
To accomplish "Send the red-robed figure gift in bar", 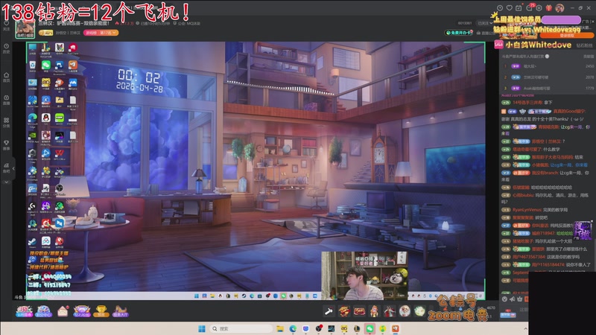I will (390, 311).
